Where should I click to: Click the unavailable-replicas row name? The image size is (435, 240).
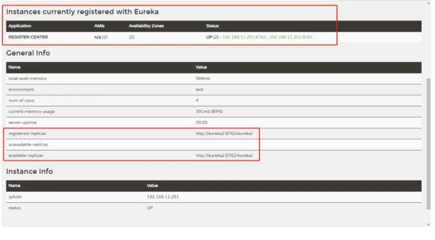28,144
